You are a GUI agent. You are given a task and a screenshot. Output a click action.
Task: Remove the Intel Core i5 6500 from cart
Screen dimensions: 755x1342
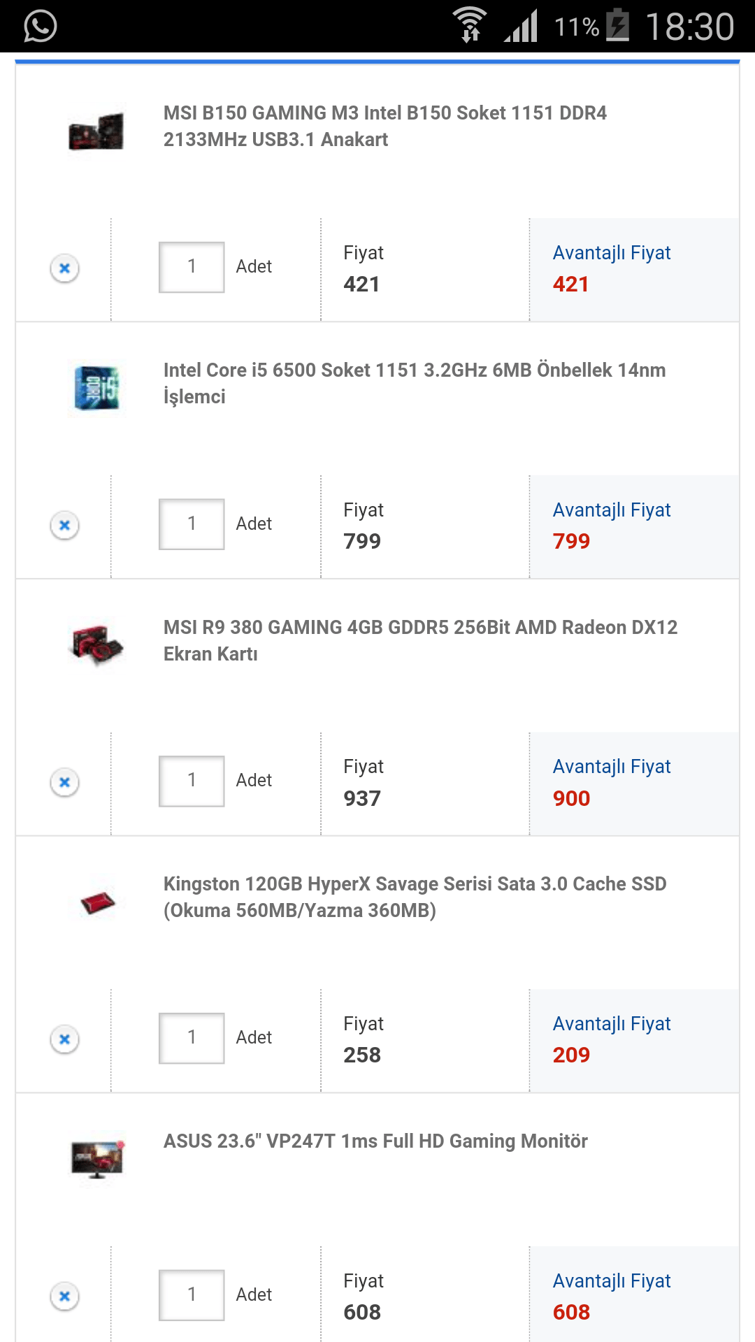point(64,524)
